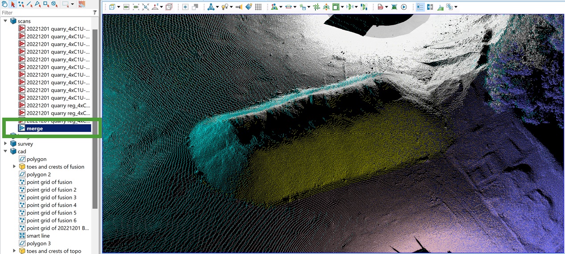Screen dimensions: 565x254
Task: Select the smart line item
Action: click(x=38, y=236)
